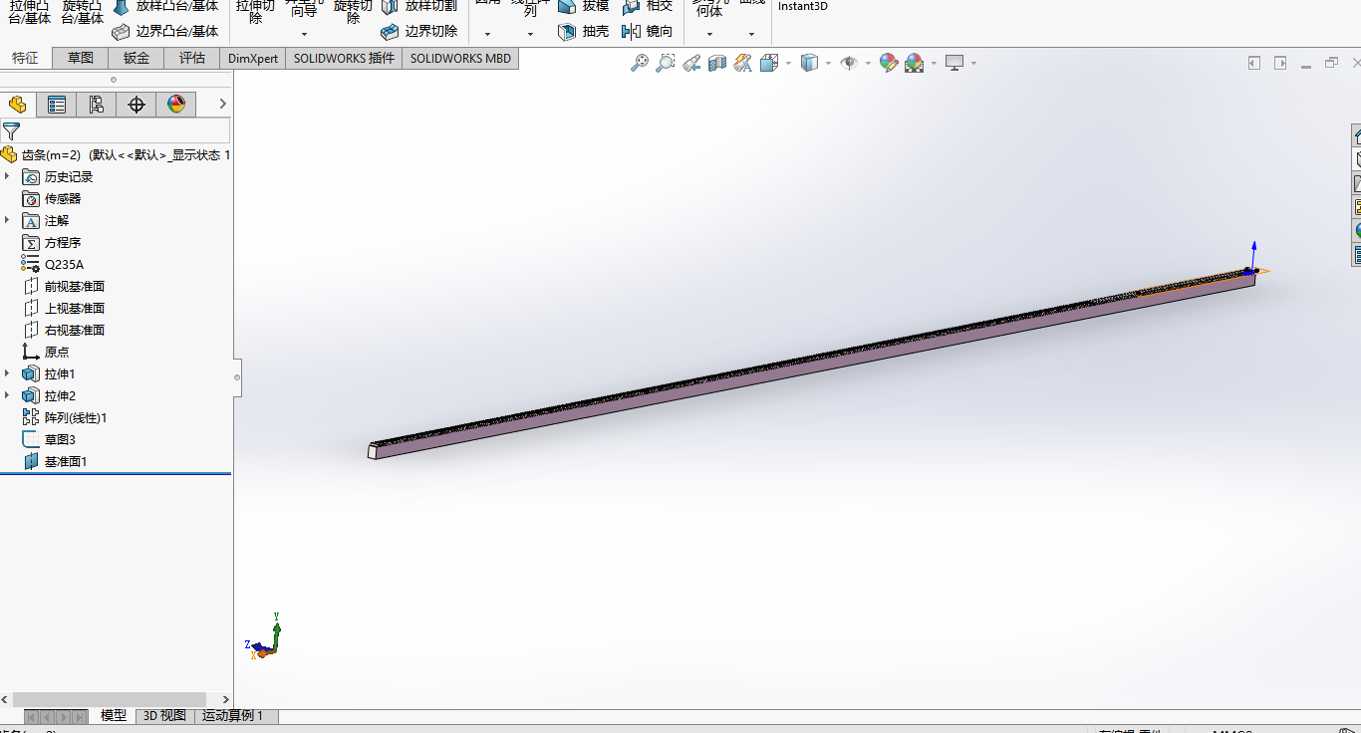
Task: Expand the 拉伸1 feature node
Action: pos(7,373)
